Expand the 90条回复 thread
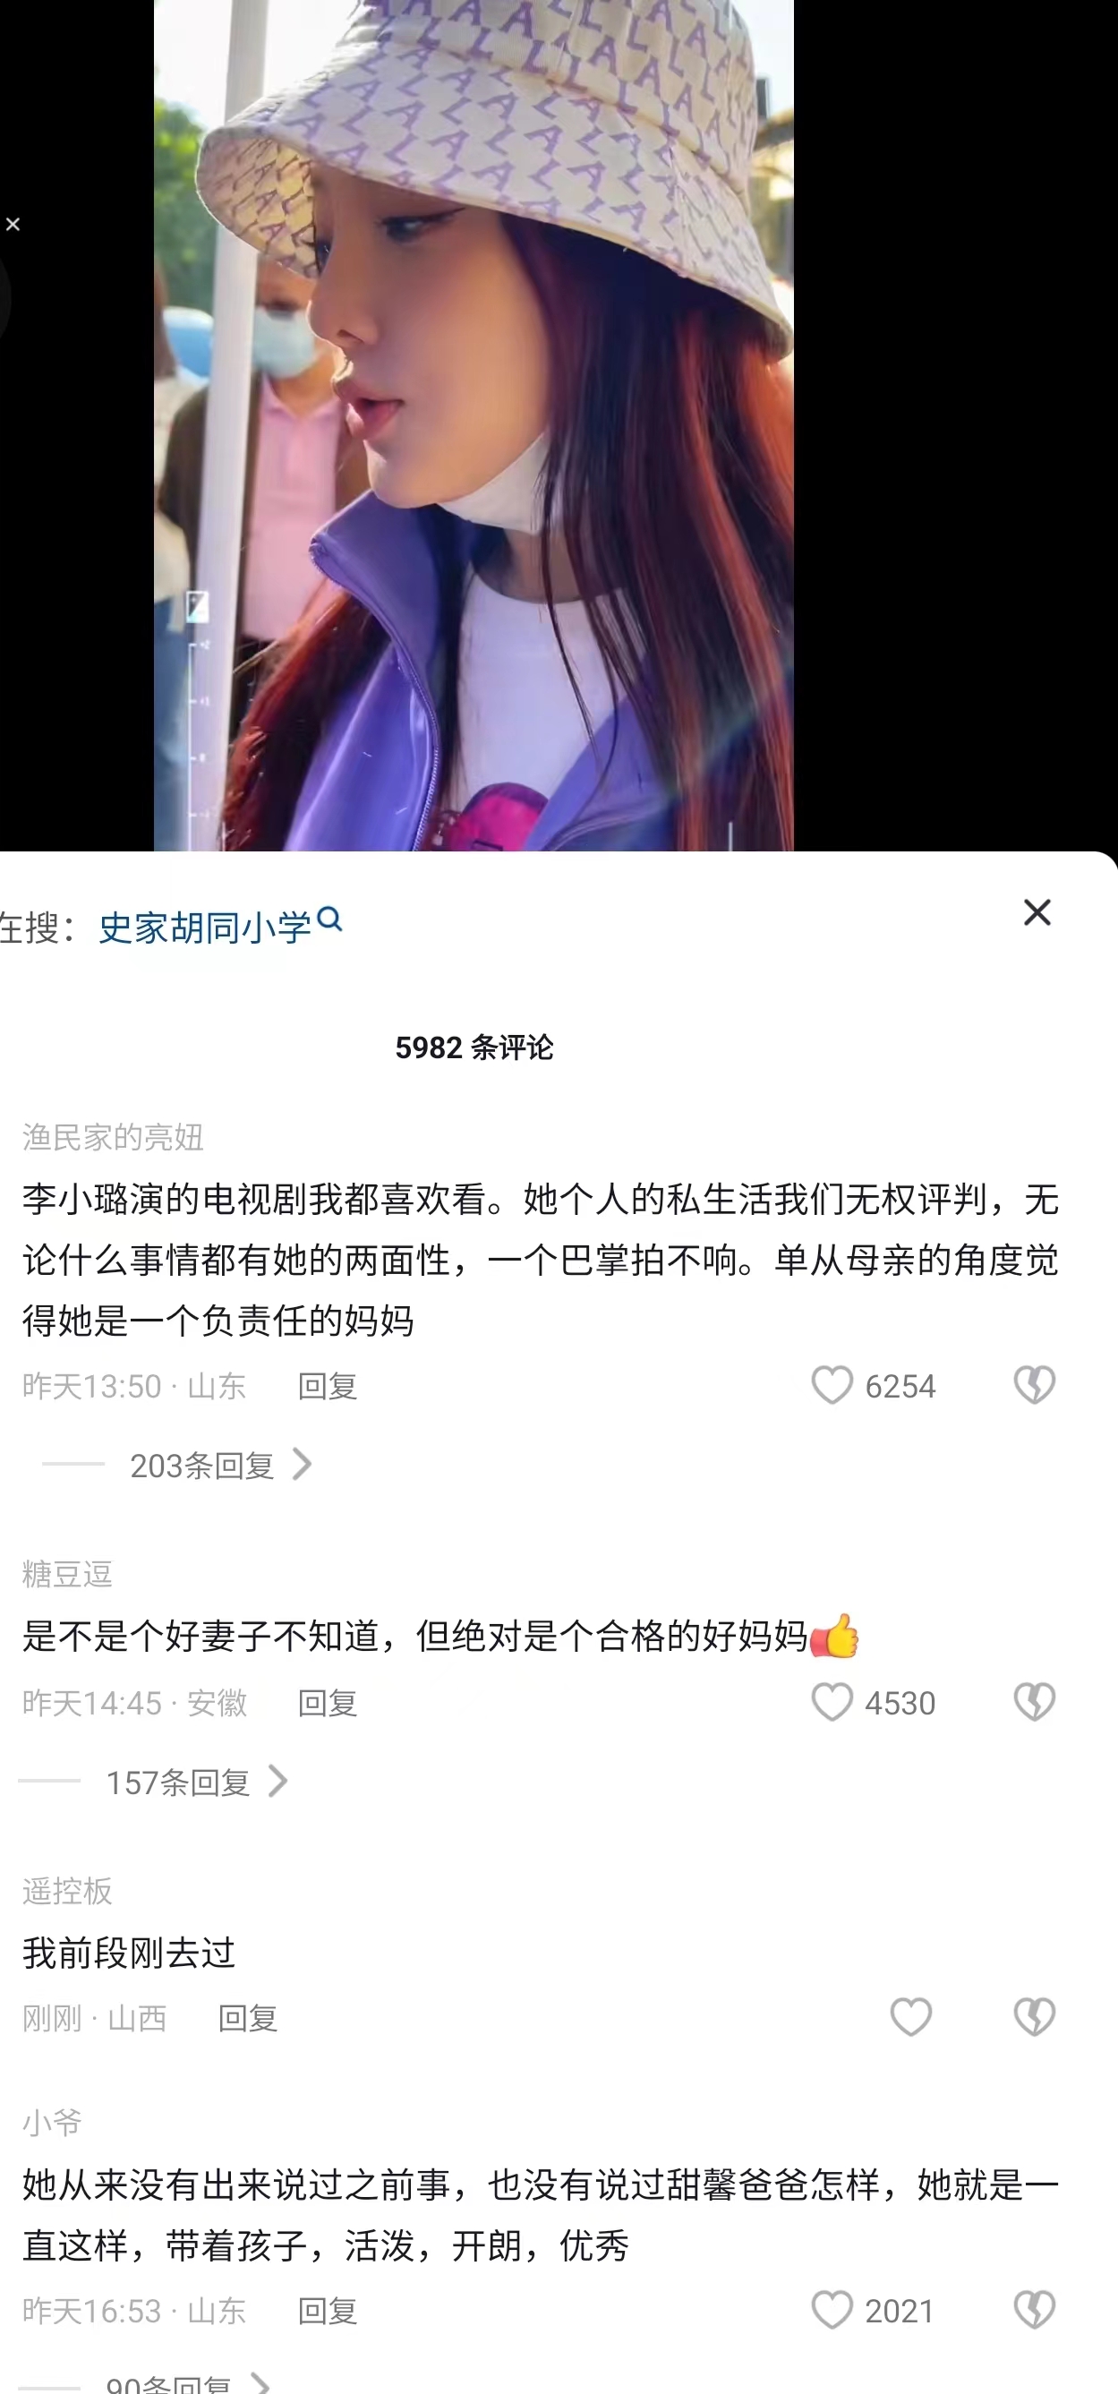1118x2394 pixels. 188,2382
